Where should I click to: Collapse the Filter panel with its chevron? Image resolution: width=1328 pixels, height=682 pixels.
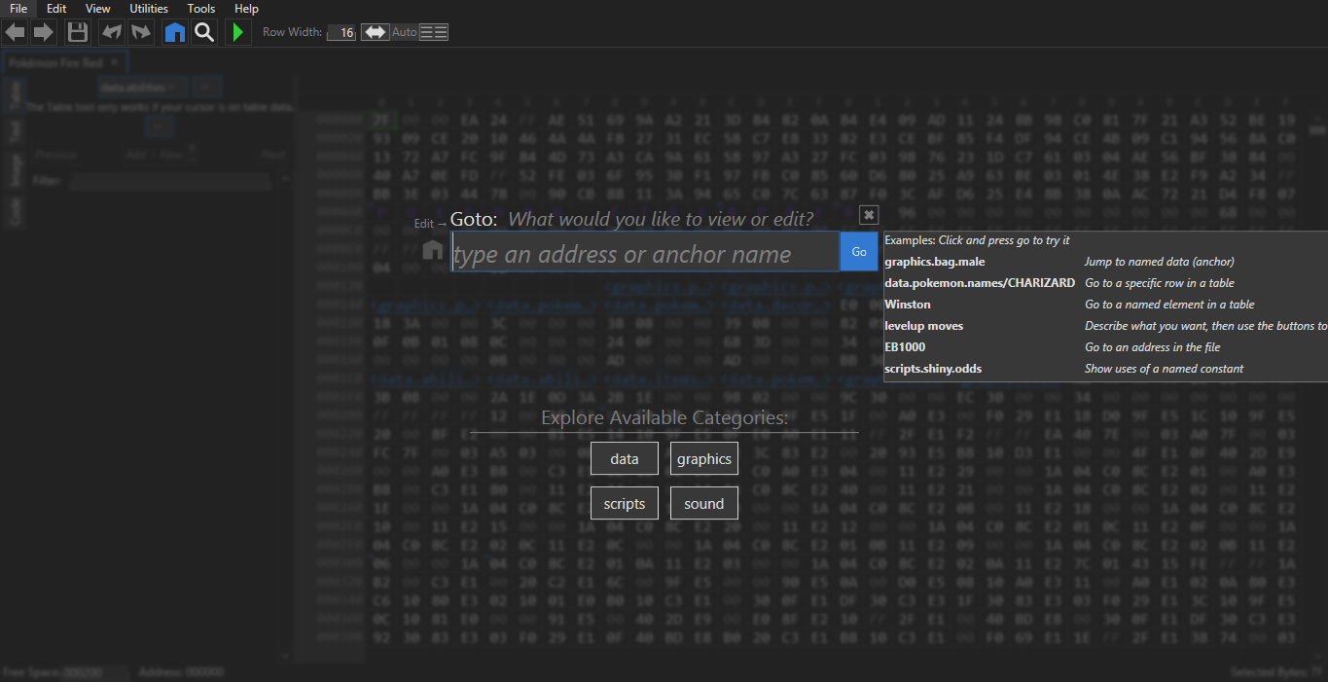(285, 178)
